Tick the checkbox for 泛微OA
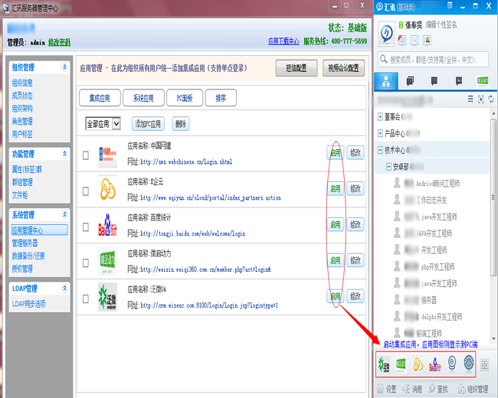This screenshot has height=398, width=498. click(x=86, y=299)
